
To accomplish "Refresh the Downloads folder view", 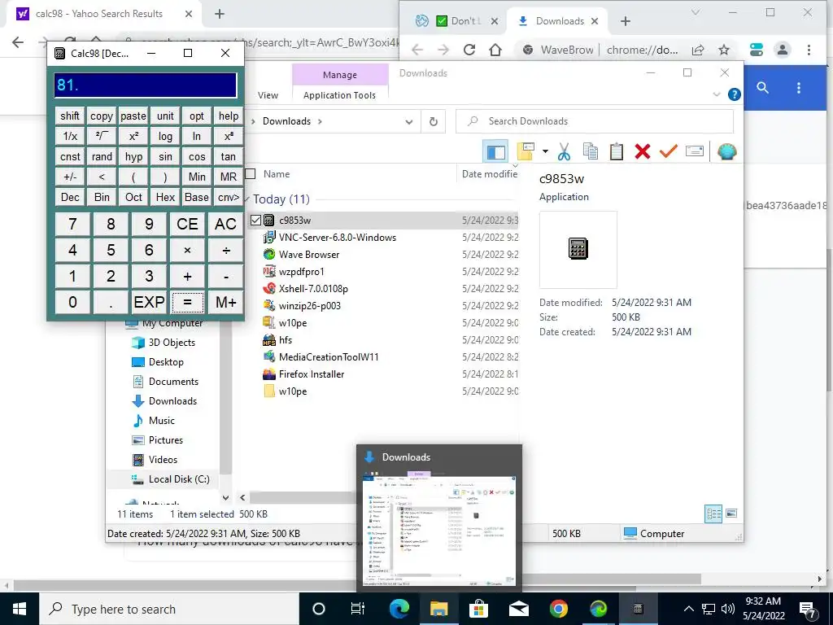I will 434,122.
